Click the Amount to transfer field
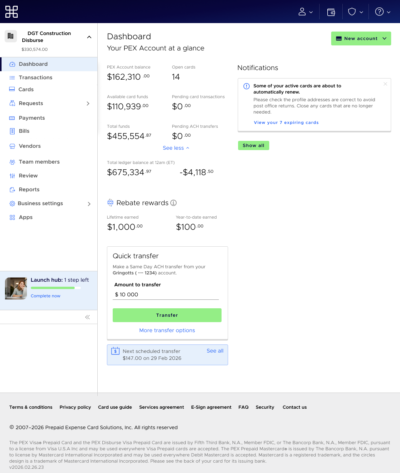Viewport: 400px width, 473px height. pyautogui.click(x=167, y=294)
